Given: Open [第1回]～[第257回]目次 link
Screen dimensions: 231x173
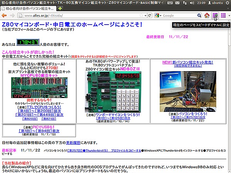Looking at the screenshot, I should click(188, 117).
